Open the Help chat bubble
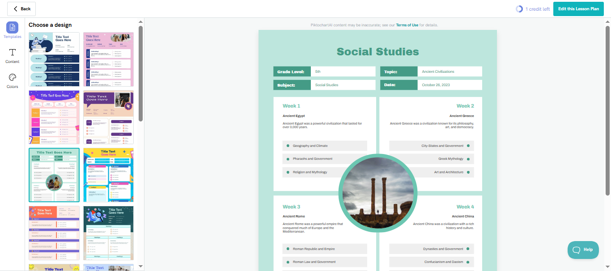The width and height of the screenshot is (611, 271). [x=583, y=250]
